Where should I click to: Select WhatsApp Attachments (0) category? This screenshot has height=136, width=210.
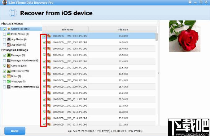click(25, 87)
